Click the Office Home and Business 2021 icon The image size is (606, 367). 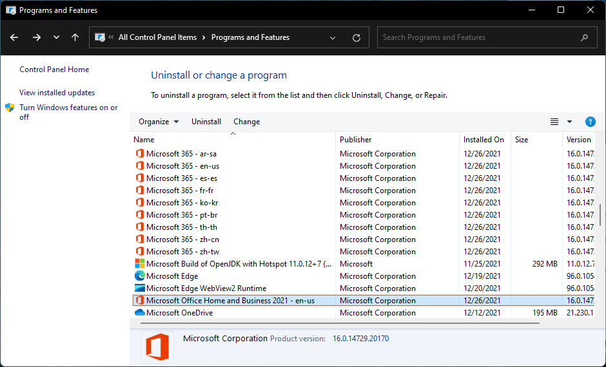click(x=139, y=301)
